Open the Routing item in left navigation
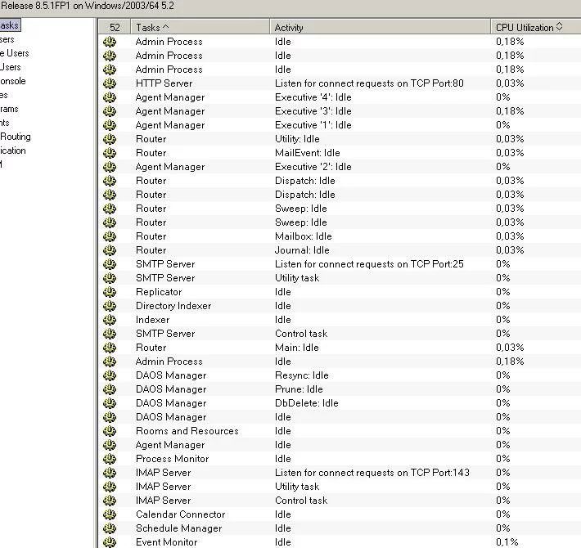The height and width of the screenshot is (548, 581). (x=15, y=137)
